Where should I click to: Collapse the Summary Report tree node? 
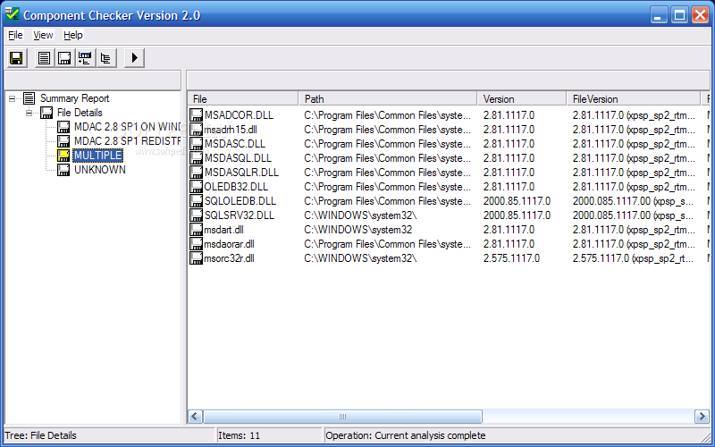(x=13, y=98)
